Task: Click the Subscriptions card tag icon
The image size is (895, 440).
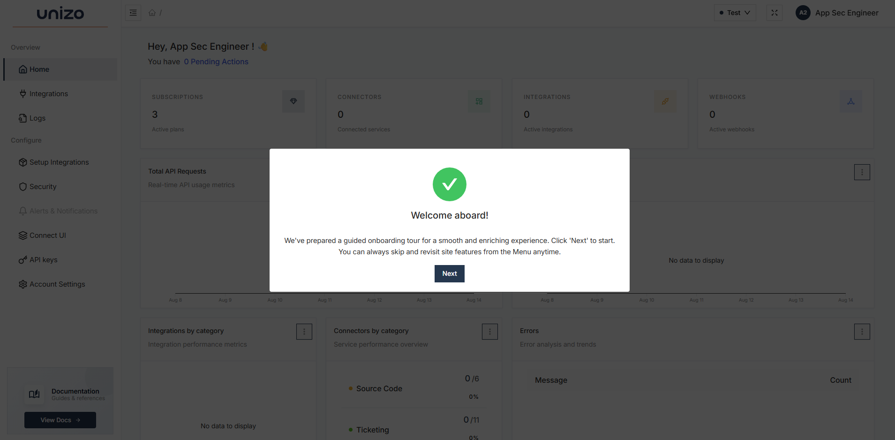Action: pos(293,101)
